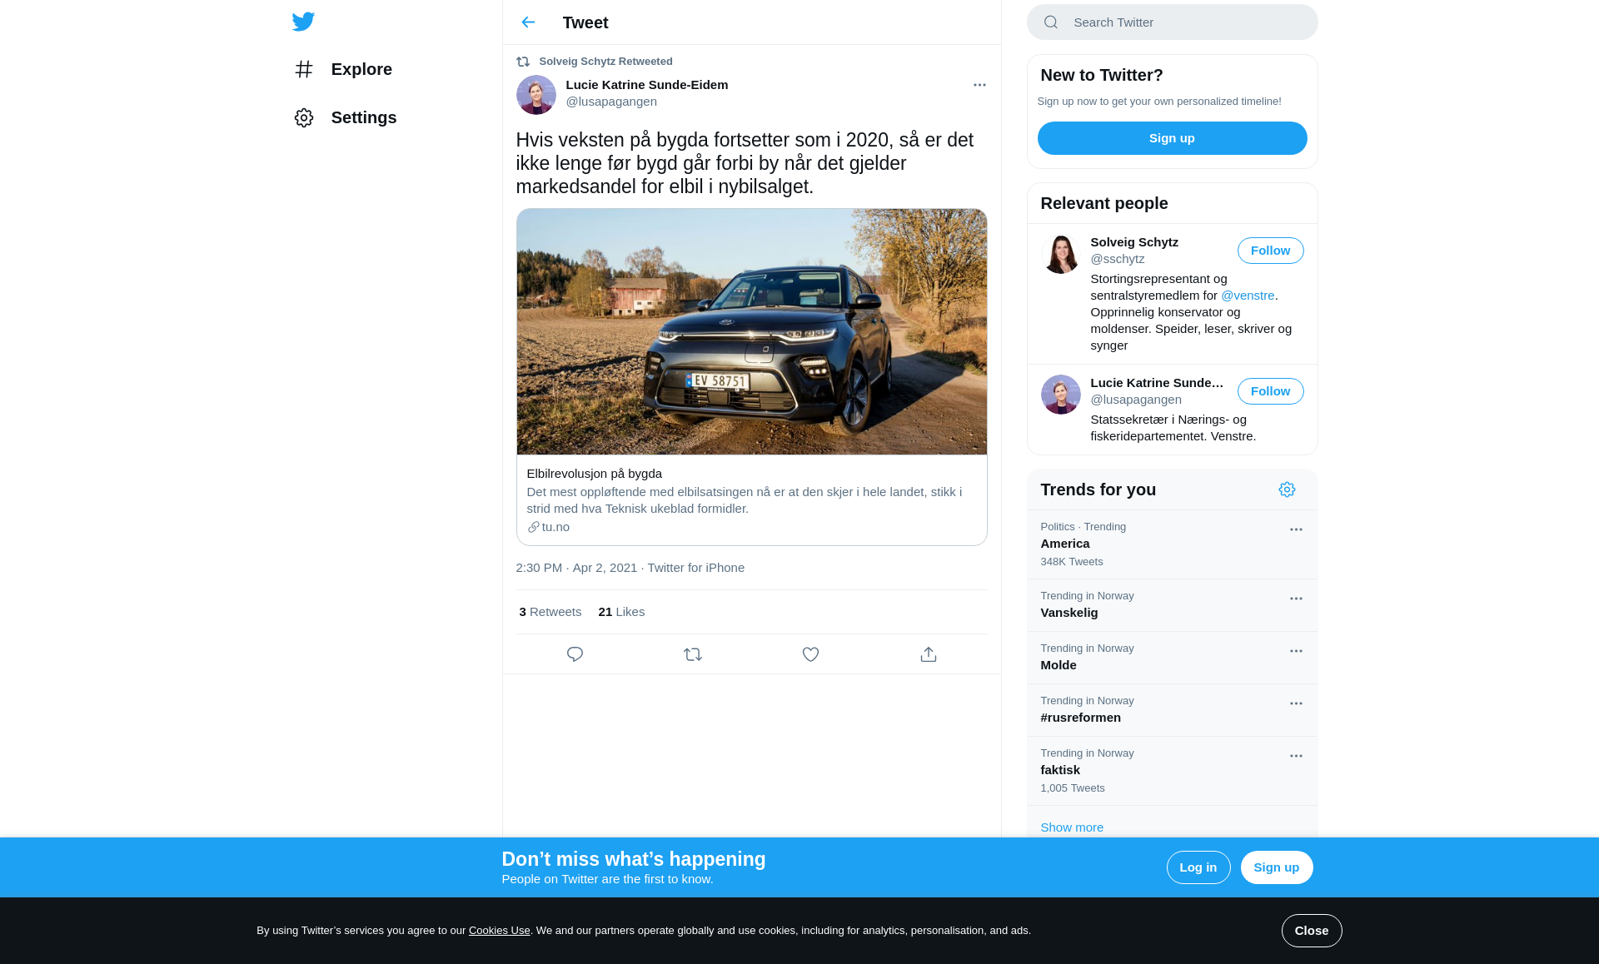This screenshot has height=964, width=1599.
Task: Click Show more under Trends
Action: click(1071, 827)
